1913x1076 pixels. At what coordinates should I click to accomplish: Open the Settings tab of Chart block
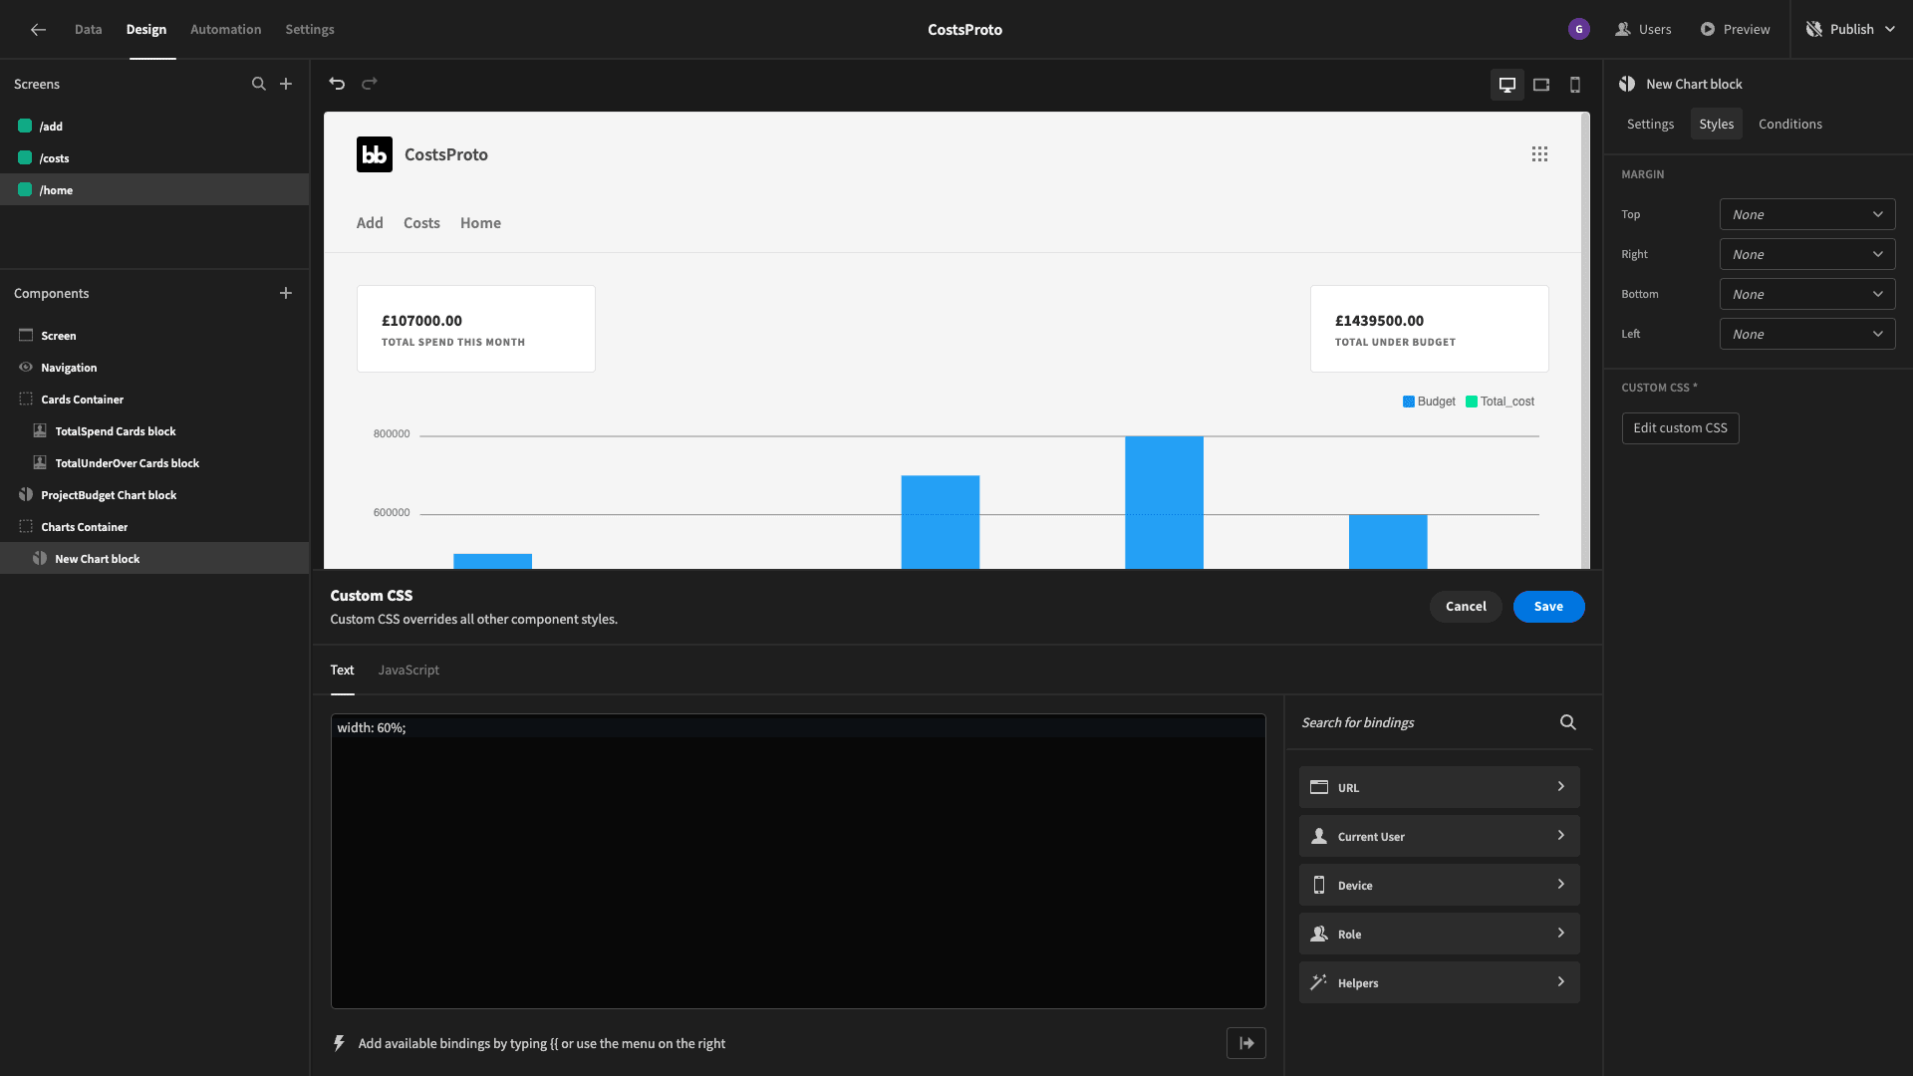click(x=1650, y=124)
